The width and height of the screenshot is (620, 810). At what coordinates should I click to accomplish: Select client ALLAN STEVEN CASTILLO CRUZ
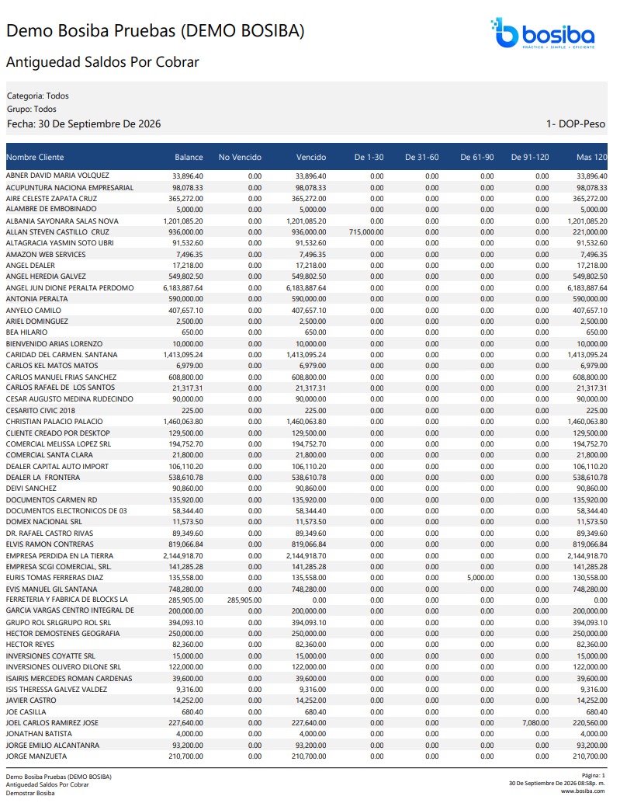[58, 232]
